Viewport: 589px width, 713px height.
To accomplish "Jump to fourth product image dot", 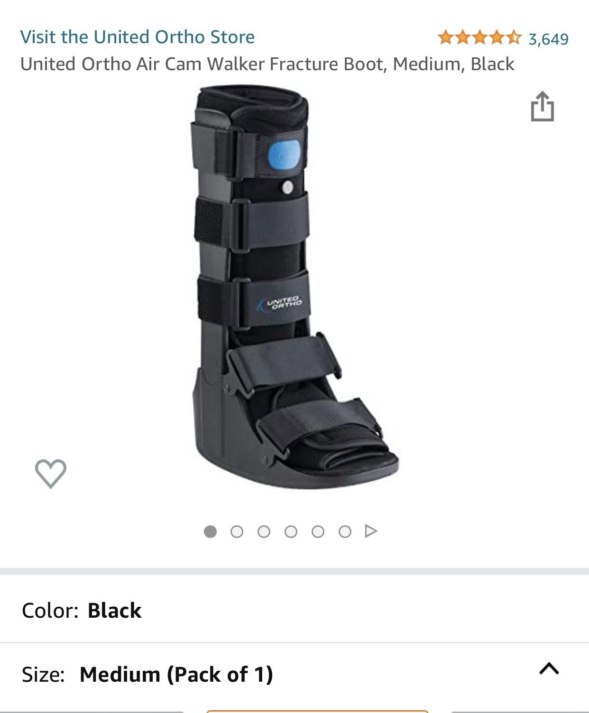I will click(x=291, y=531).
